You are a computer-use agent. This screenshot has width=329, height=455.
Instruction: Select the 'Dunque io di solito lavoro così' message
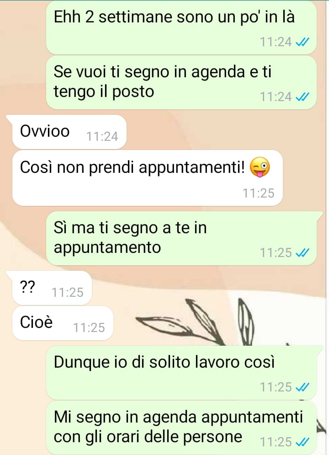(x=184, y=373)
